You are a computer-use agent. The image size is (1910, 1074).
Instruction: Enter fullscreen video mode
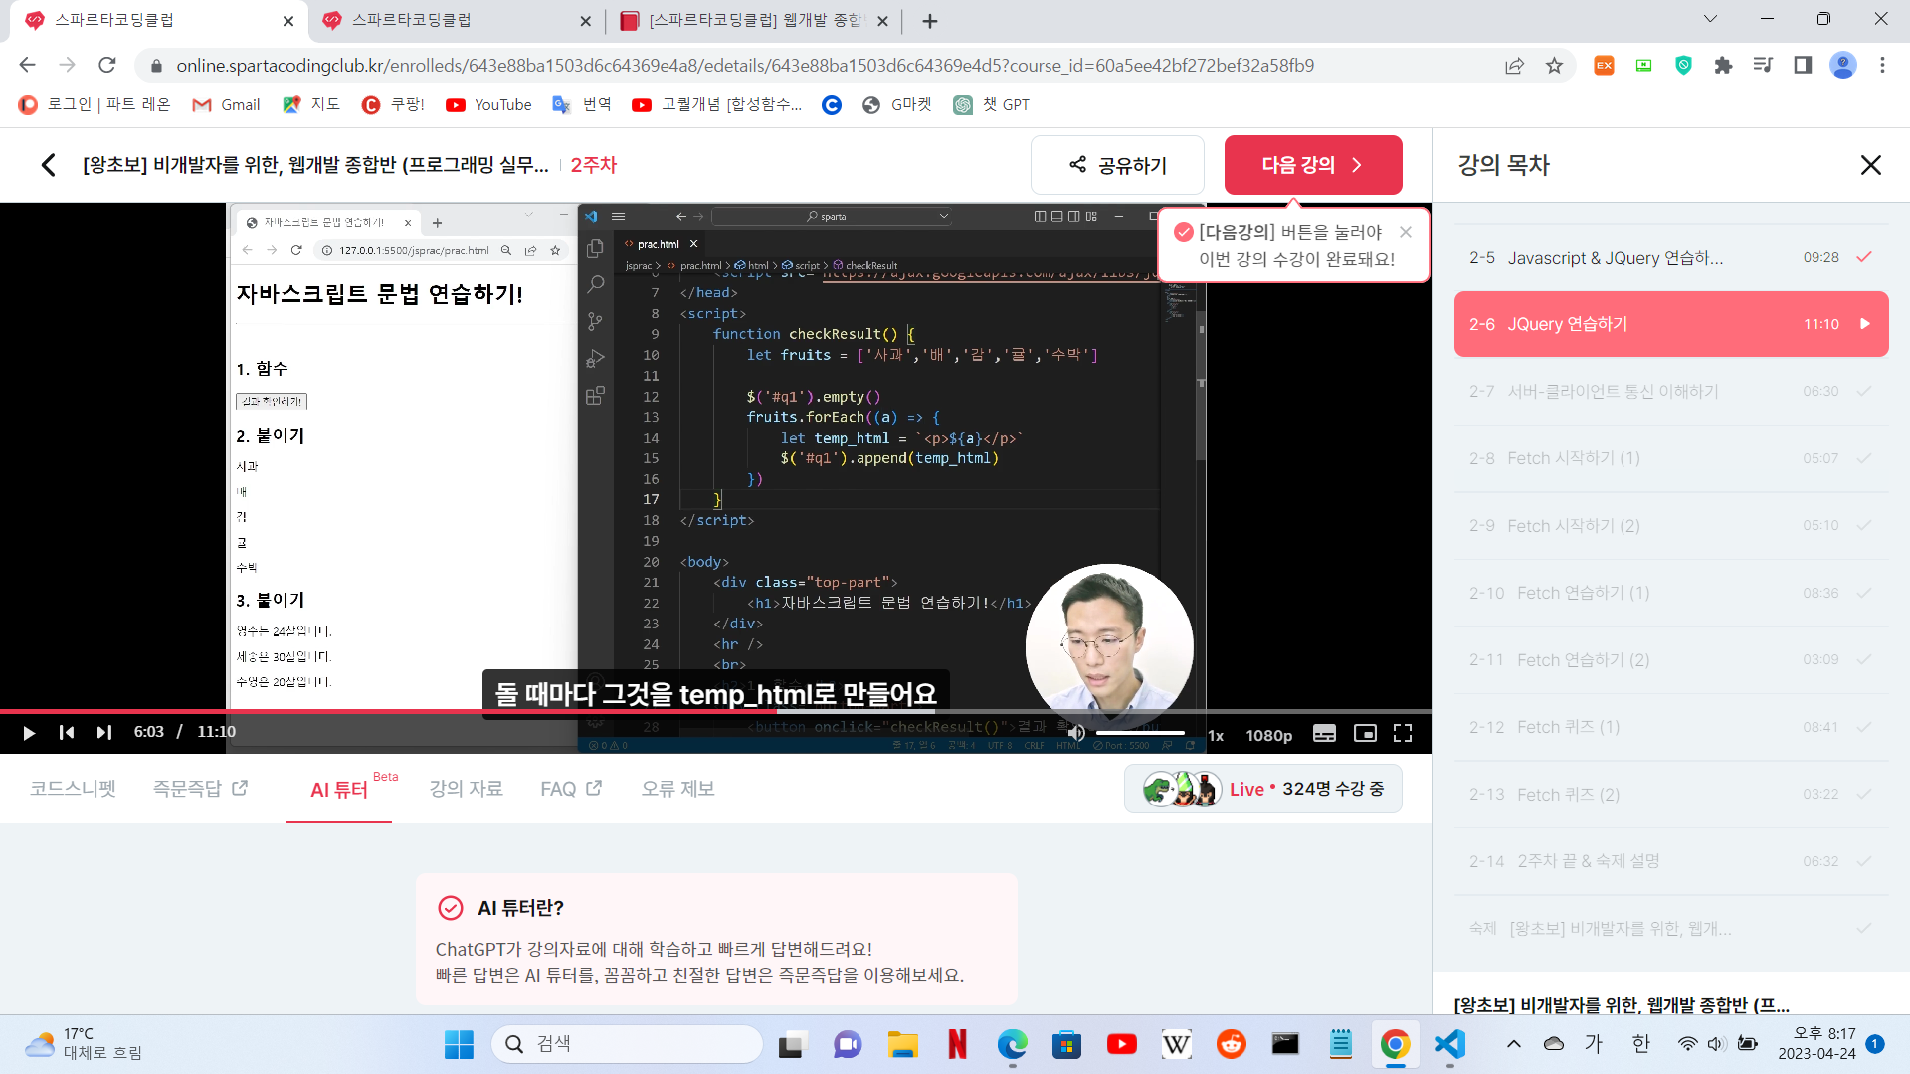tap(1403, 733)
